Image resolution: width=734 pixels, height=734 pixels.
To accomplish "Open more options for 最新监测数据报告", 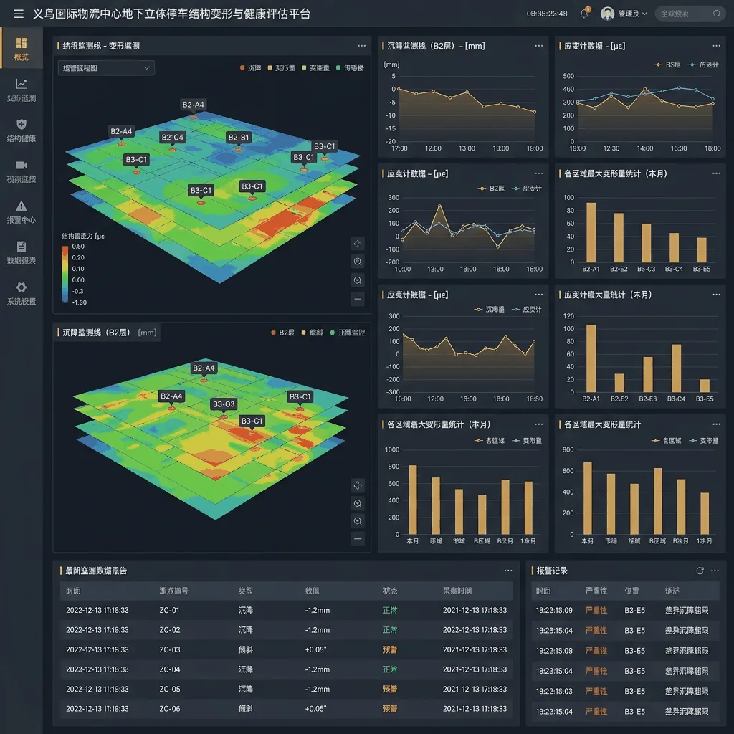I will 508,571.
